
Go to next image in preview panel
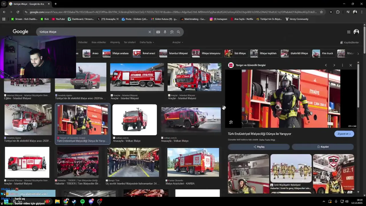334,65
